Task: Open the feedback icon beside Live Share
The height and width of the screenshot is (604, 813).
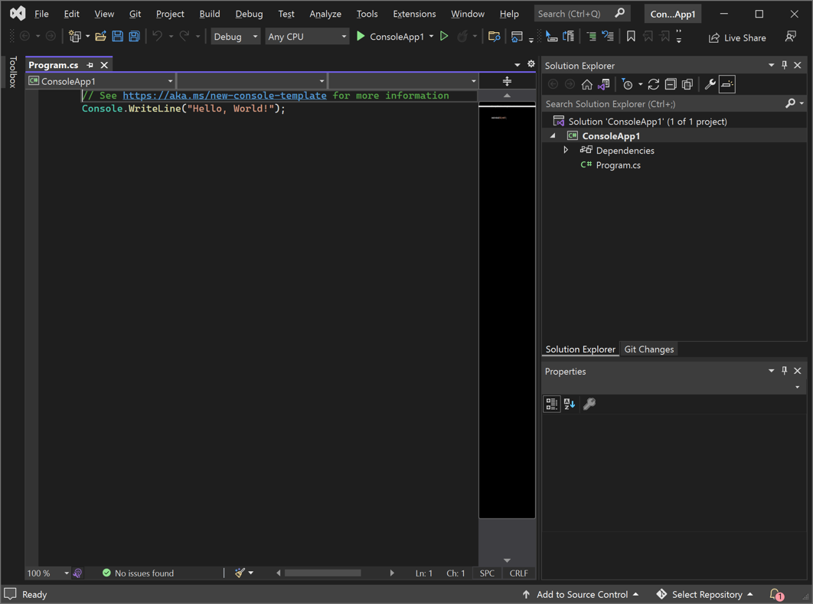Action: coord(791,37)
